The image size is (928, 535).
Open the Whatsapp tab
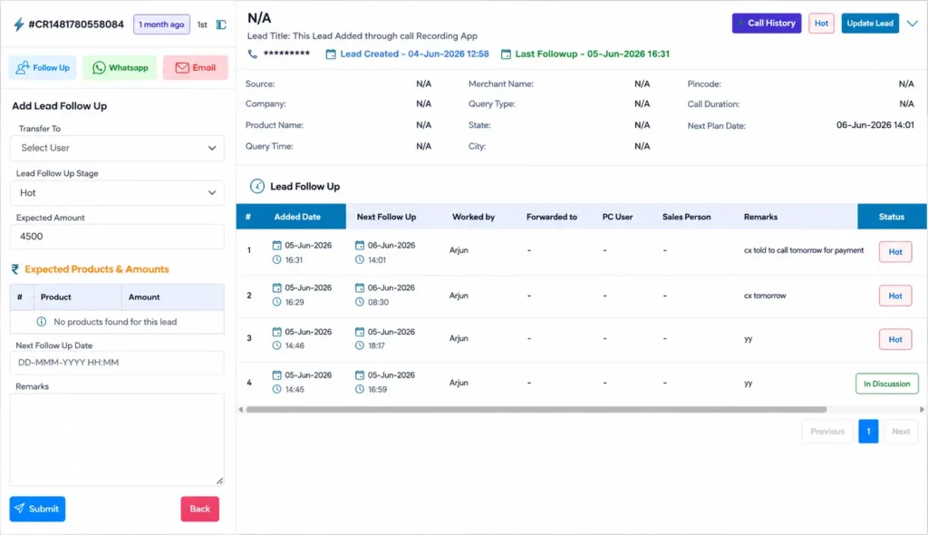121,67
